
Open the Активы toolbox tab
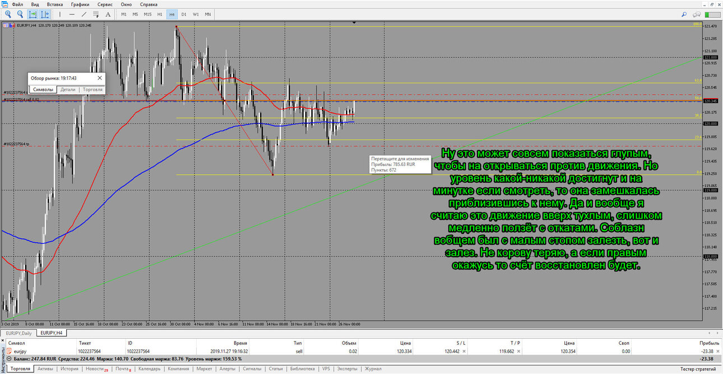click(x=45, y=369)
